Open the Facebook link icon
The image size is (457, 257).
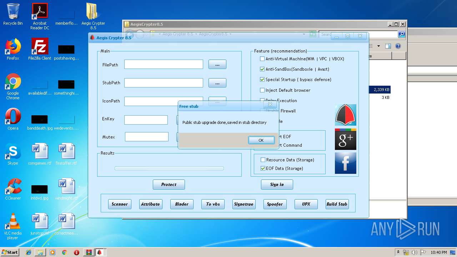(x=346, y=163)
